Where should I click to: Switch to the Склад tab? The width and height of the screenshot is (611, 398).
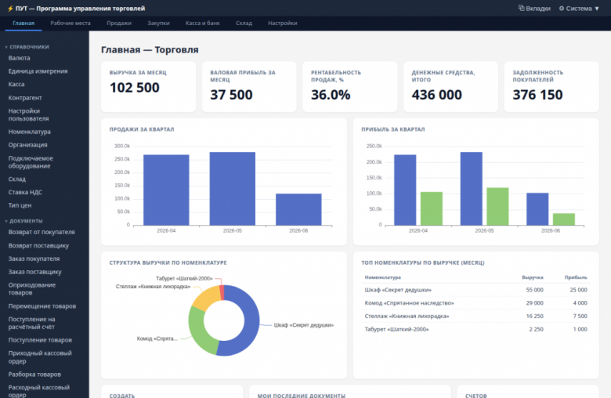pyautogui.click(x=244, y=23)
